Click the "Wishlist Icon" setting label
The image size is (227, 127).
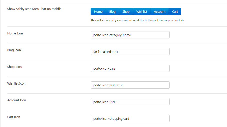(16, 84)
